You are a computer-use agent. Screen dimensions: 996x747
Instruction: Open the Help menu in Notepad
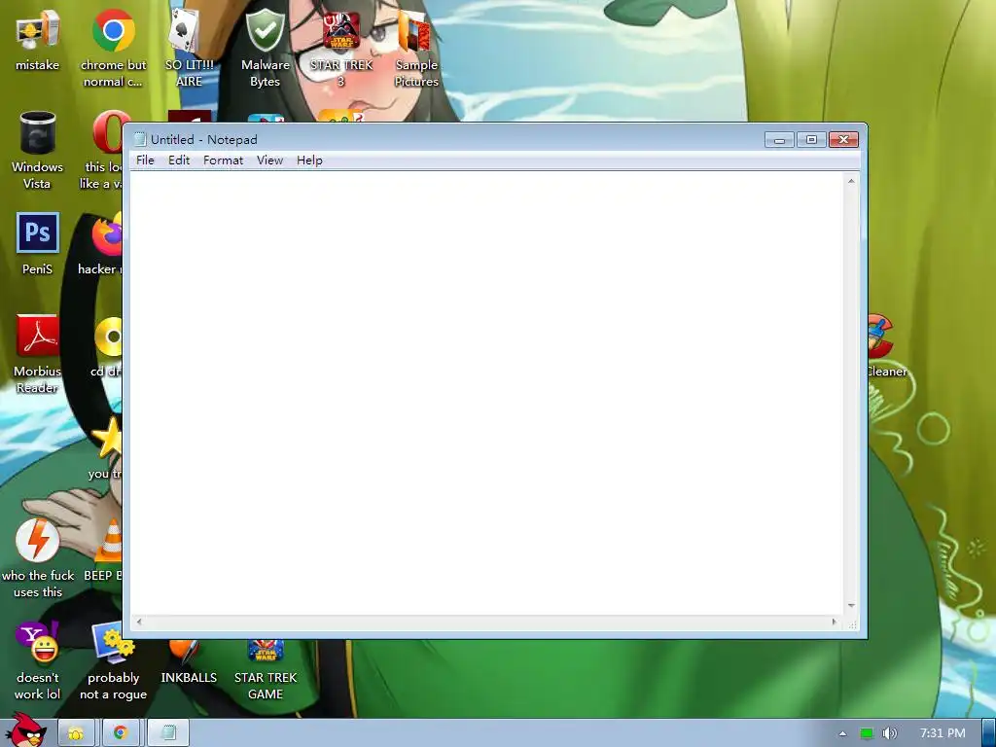(309, 160)
